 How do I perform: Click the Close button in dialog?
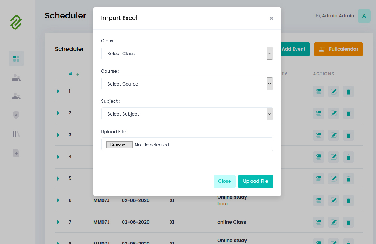224,181
